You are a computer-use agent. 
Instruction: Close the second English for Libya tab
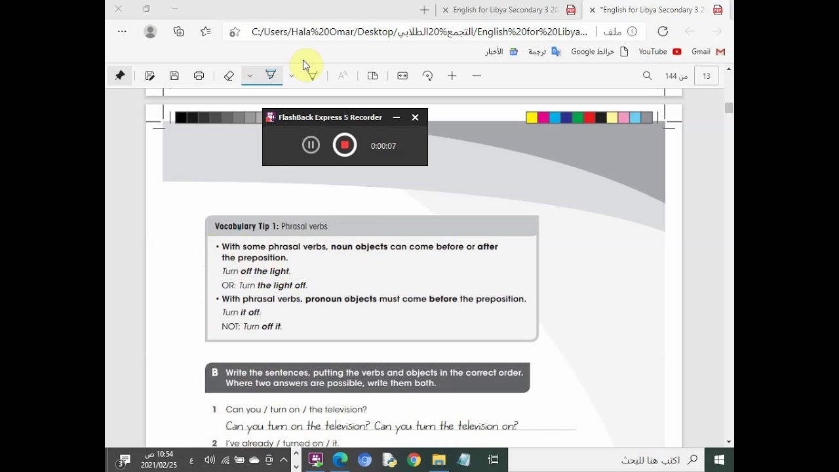(x=592, y=10)
